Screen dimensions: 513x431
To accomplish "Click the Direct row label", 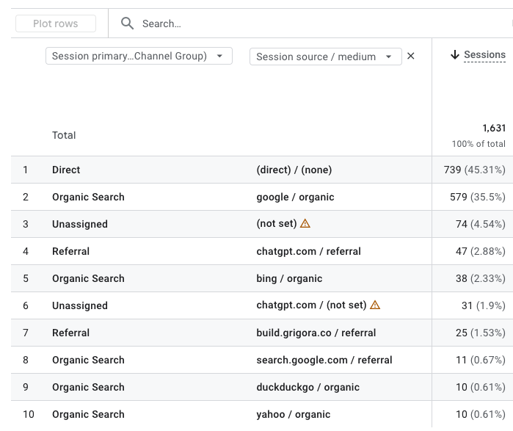I will click(66, 170).
